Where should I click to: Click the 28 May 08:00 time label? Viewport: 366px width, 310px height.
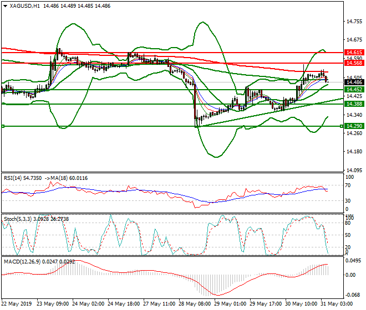point(195,304)
